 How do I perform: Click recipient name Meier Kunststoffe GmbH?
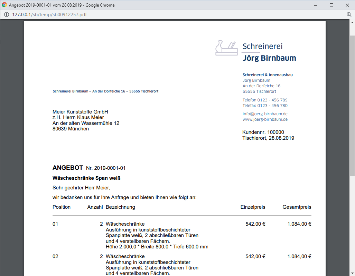click(x=80, y=112)
